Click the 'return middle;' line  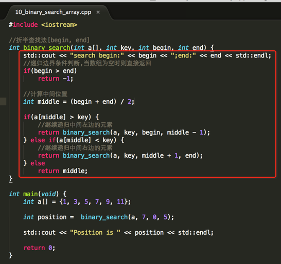tap(63, 171)
